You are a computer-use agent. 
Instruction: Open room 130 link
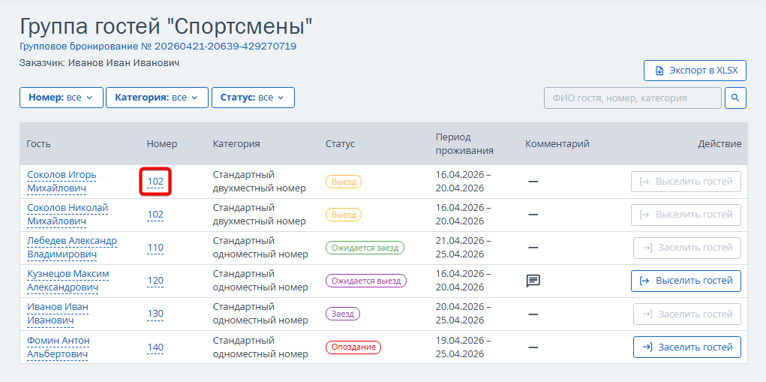coord(155,314)
